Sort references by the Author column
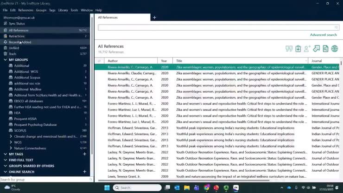Viewport: 343px width, 193px height. point(131,61)
